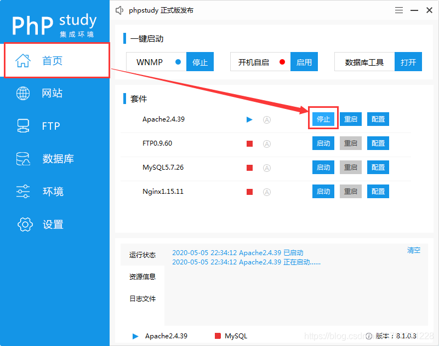Click the home house icon
The height and width of the screenshot is (346, 439).
23,60
